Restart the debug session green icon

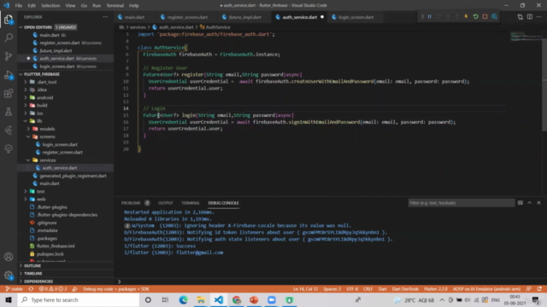point(475,17)
